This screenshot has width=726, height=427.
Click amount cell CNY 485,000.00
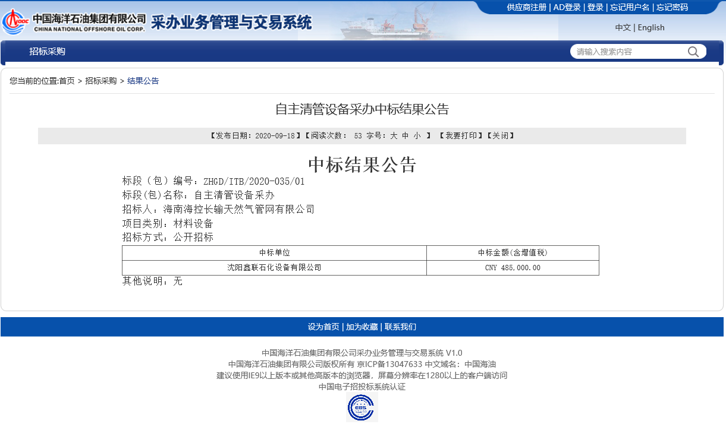(x=513, y=268)
